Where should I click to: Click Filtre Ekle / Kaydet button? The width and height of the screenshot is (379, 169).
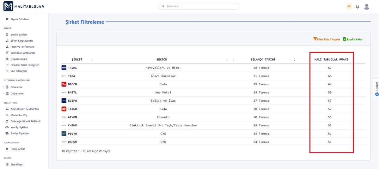click(327, 39)
